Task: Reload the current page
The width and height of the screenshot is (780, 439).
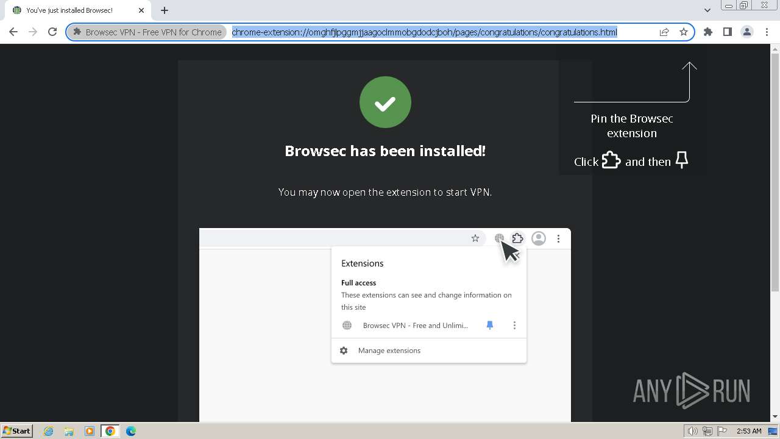Action: pos(52,32)
